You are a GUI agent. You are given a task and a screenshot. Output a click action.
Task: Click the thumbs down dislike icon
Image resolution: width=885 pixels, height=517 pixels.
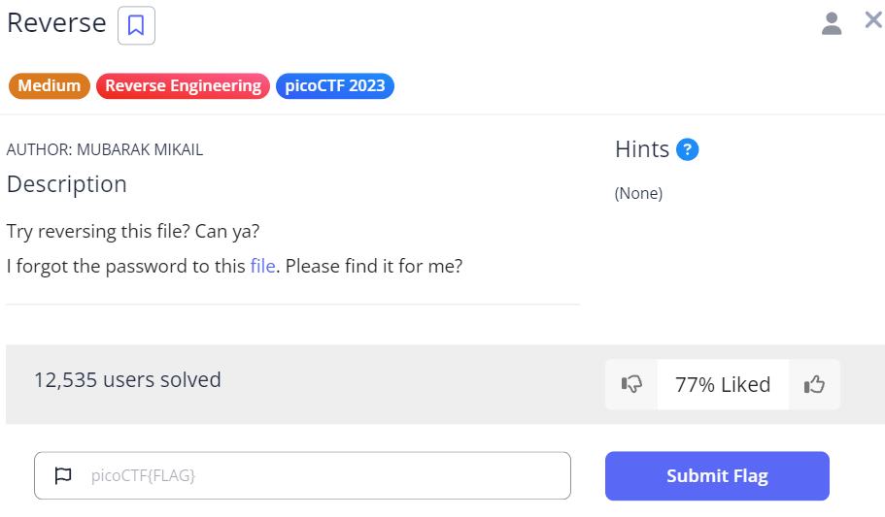coord(631,385)
